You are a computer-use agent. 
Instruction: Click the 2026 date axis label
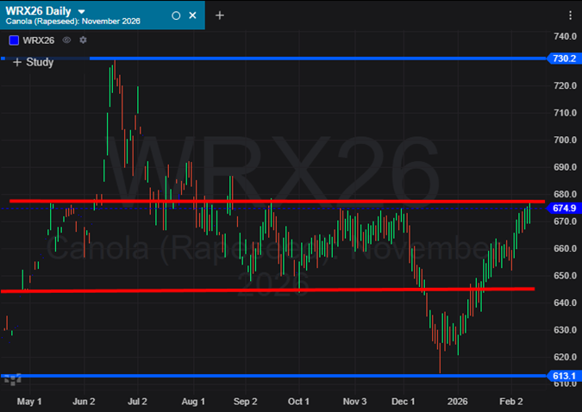(x=457, y=402)
